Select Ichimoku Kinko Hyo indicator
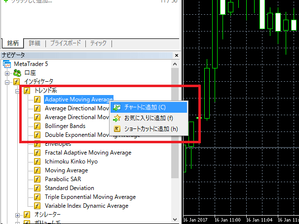The image size is (299, 224). [72, 161]
